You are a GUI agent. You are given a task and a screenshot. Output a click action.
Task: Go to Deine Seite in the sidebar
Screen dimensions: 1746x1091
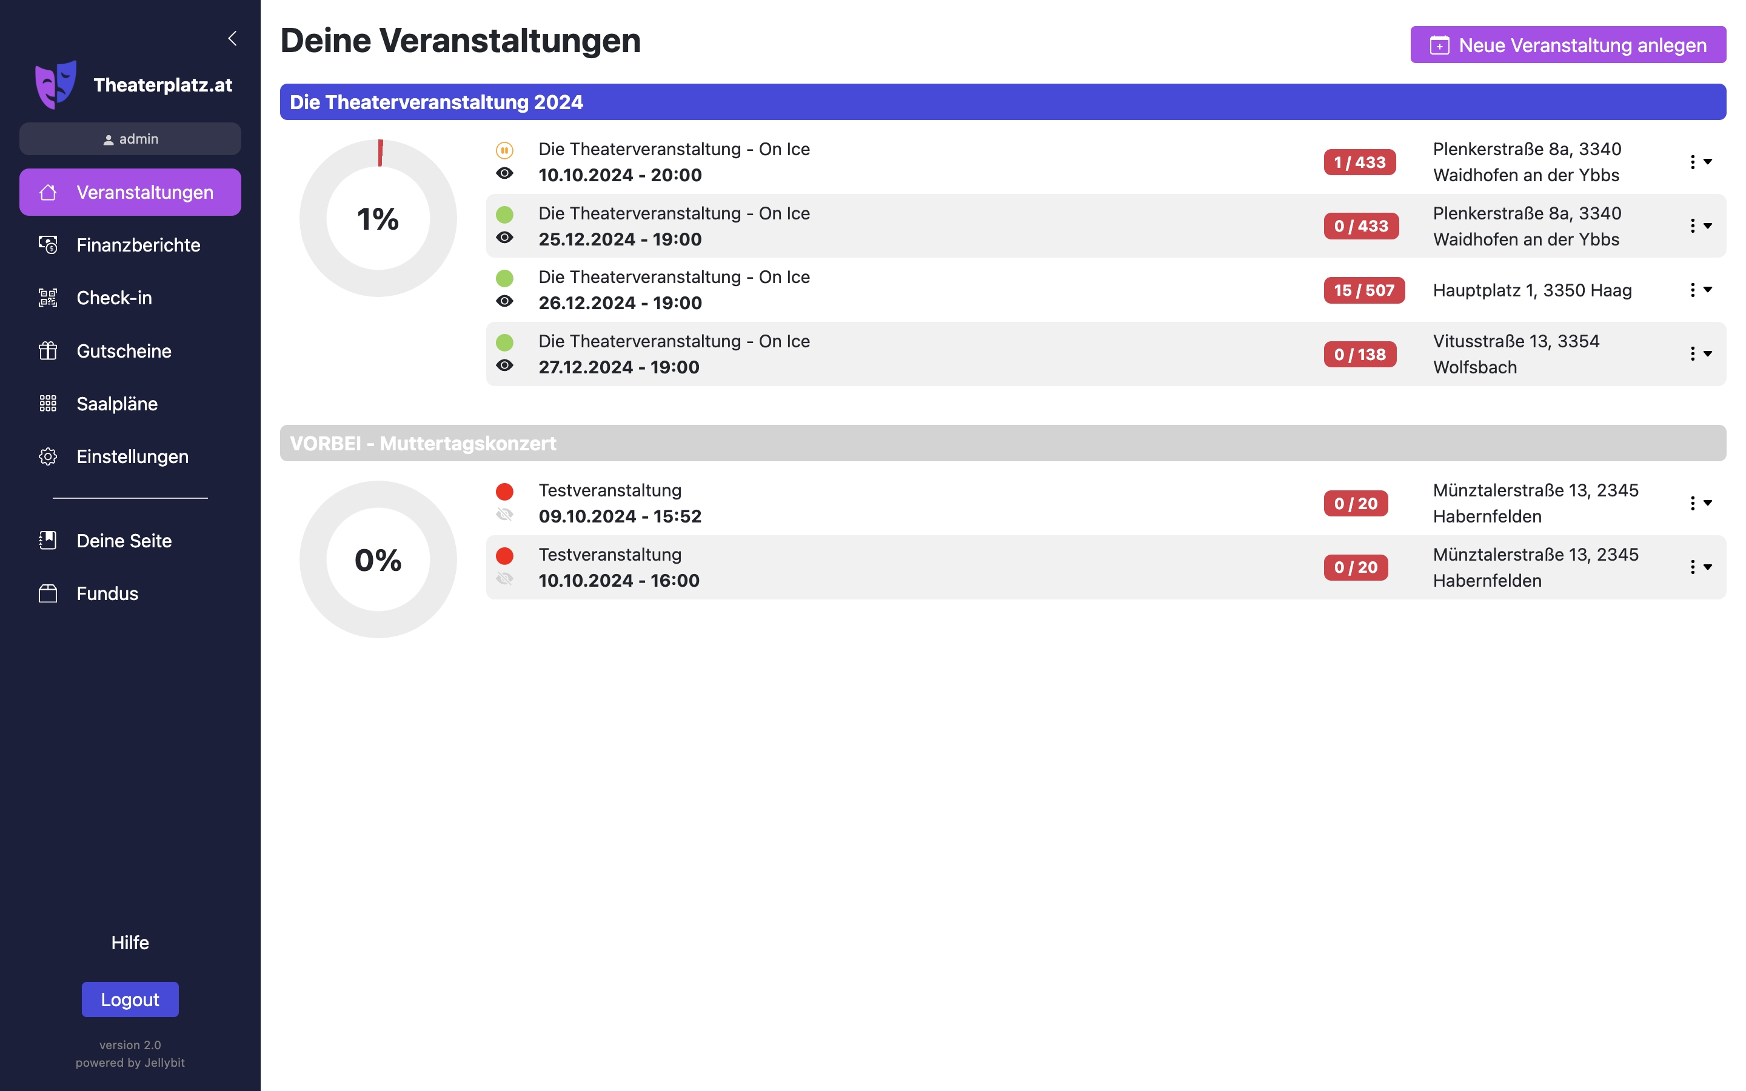[x=124, y=541]
